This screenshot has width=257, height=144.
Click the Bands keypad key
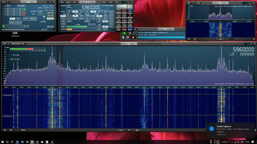124,11
